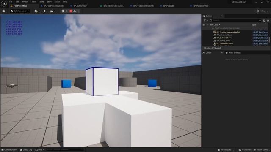Viewport: 271px width, 152px height.
Task: Open the File menu
Action: click(11, 2)
